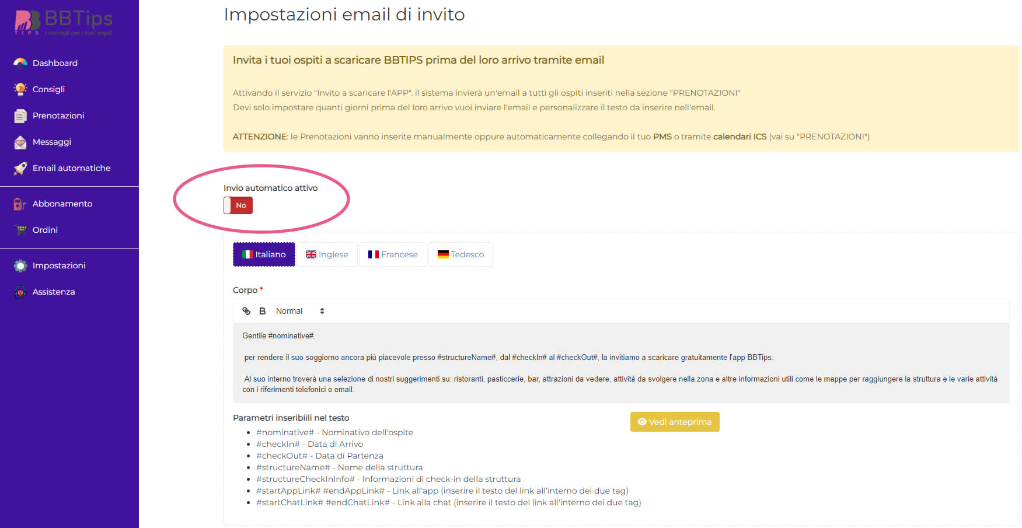Select the Italiano language tab
The image size is (1022, 528).
point(264,254)
